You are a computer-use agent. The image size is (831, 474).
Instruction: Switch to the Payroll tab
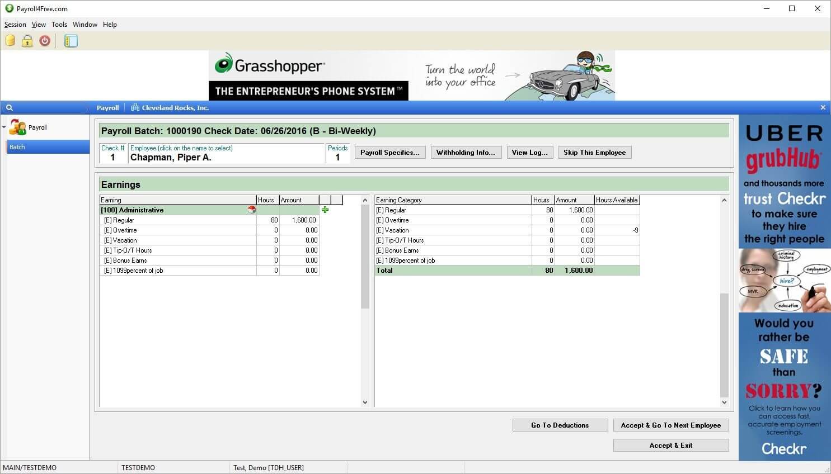click(107, 107)
